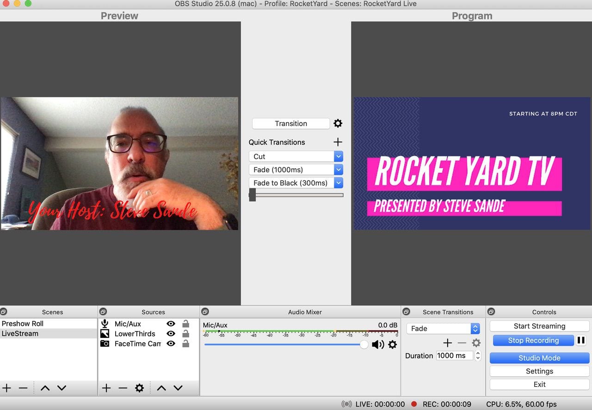Pause the recording

pos(581,340)
